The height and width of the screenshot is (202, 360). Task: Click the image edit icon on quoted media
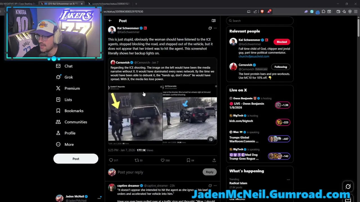point(211,139)
